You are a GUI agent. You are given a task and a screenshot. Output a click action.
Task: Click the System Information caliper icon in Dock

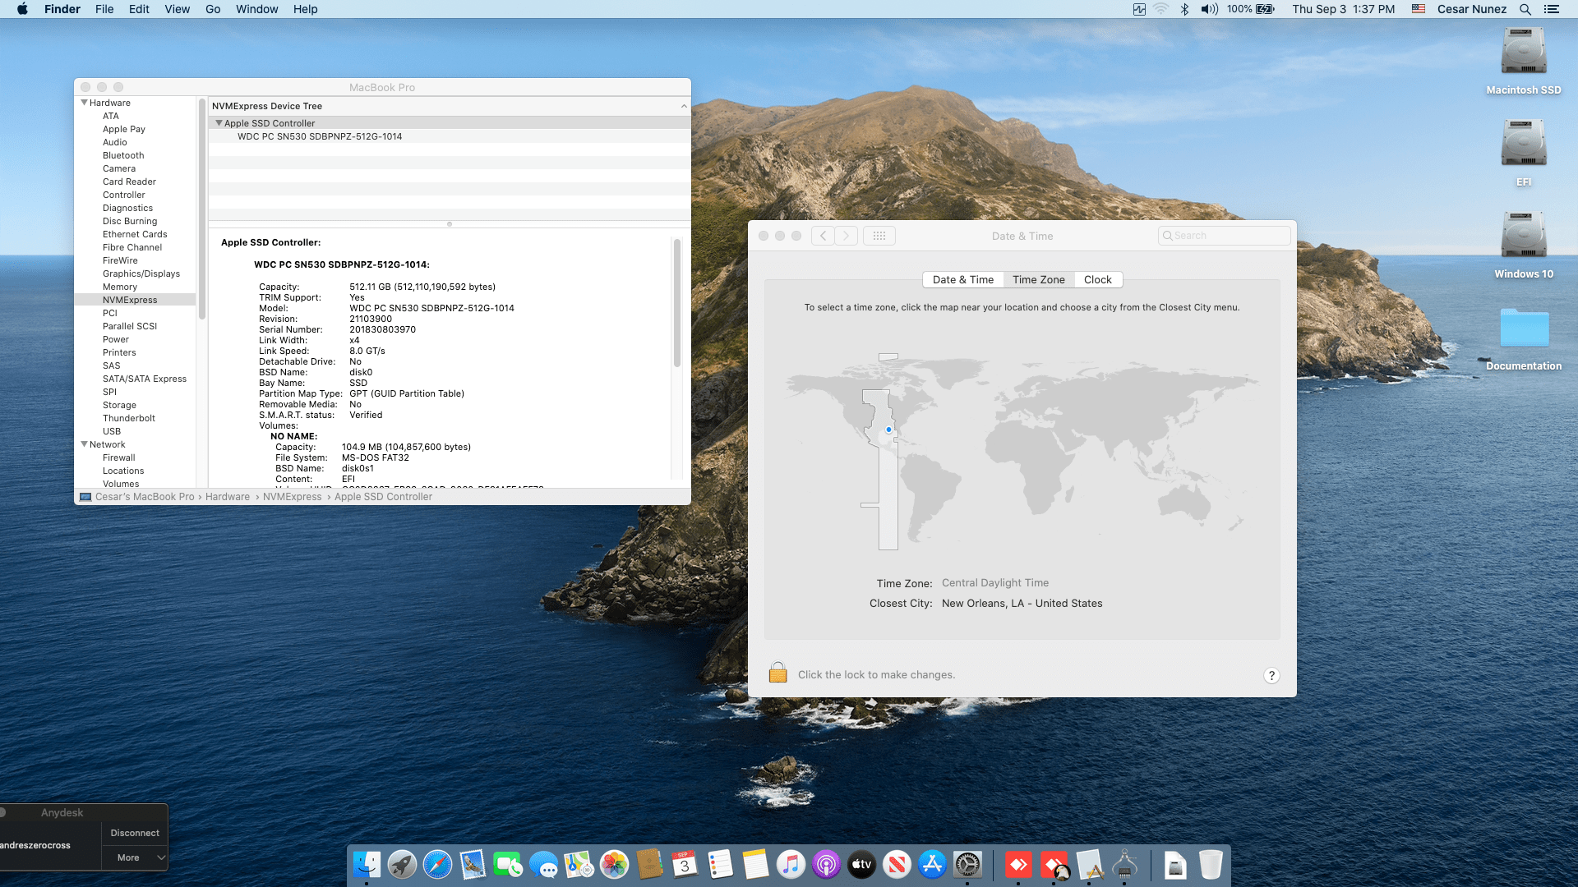[1124, 864]
